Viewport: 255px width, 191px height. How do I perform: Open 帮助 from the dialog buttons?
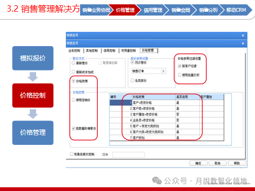point(237,163)
